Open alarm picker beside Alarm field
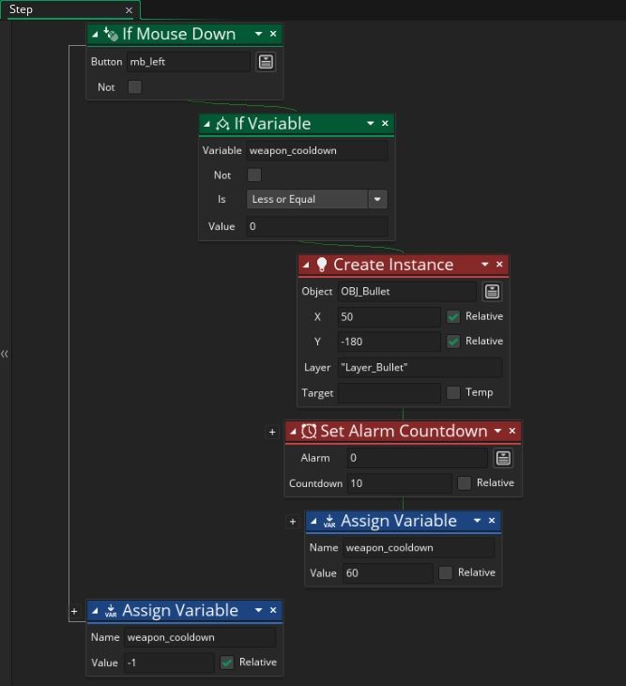This screenshot has height=686, width=626. click(x=503, y=458)
